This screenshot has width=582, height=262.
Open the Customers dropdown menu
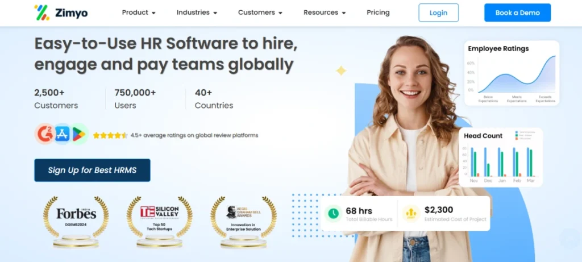coord(260,13)
